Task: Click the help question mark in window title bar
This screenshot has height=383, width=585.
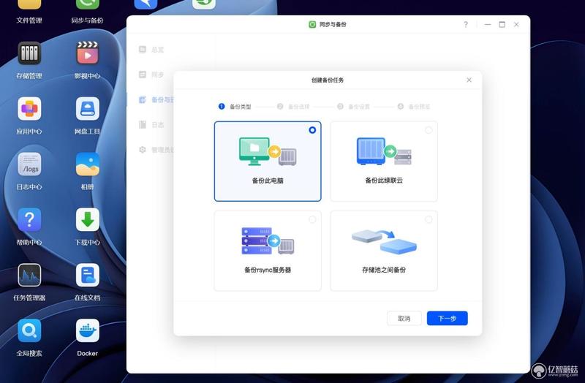Action: 466,25
